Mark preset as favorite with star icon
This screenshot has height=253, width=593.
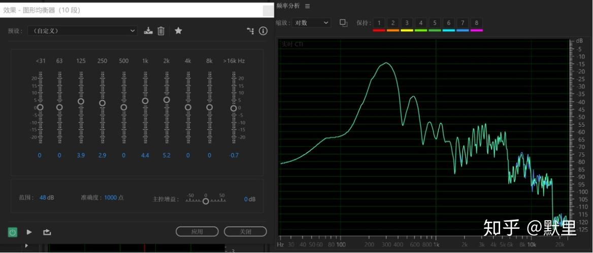pyautogui.click(x=179, y=31)
